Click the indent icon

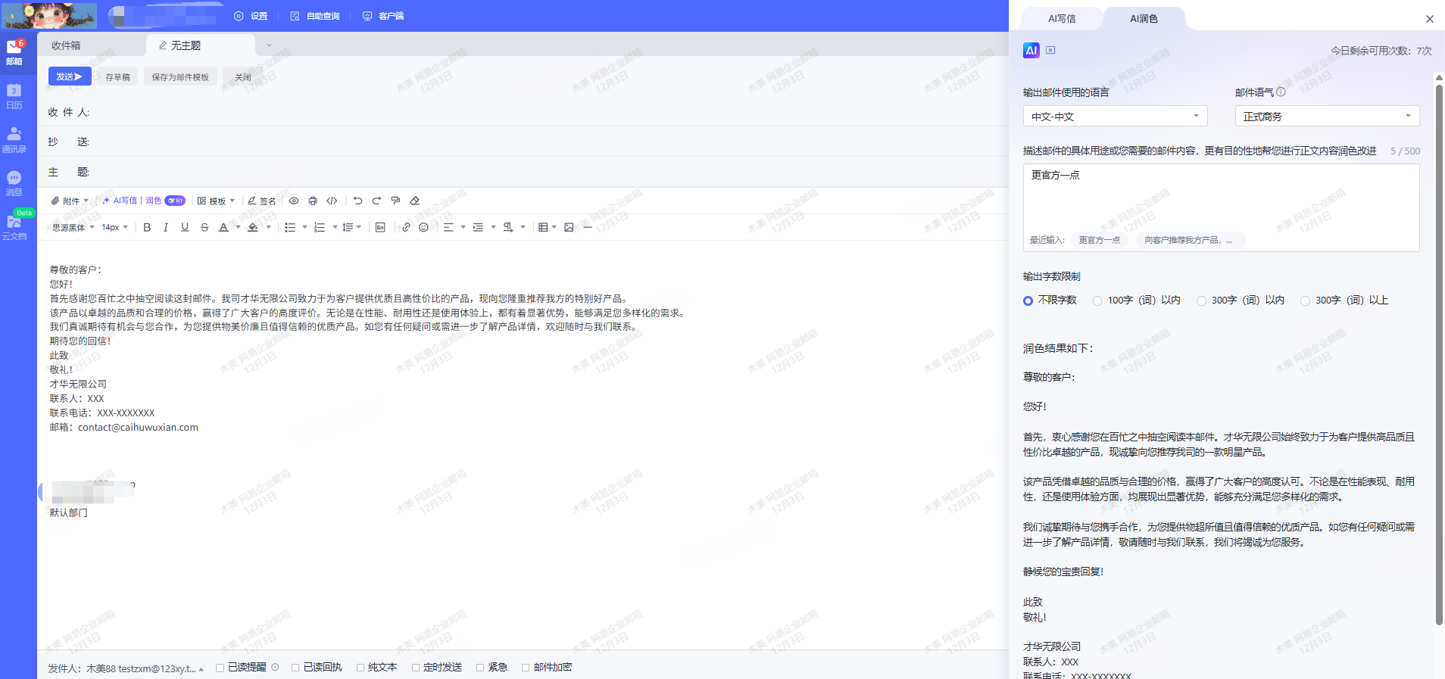point(478,227)
